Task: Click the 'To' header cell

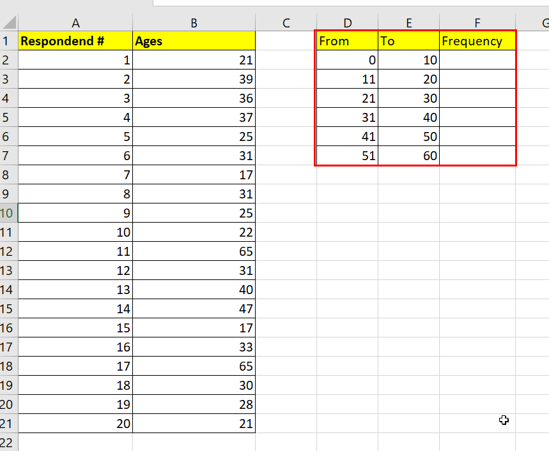Action: pos(408,41)
